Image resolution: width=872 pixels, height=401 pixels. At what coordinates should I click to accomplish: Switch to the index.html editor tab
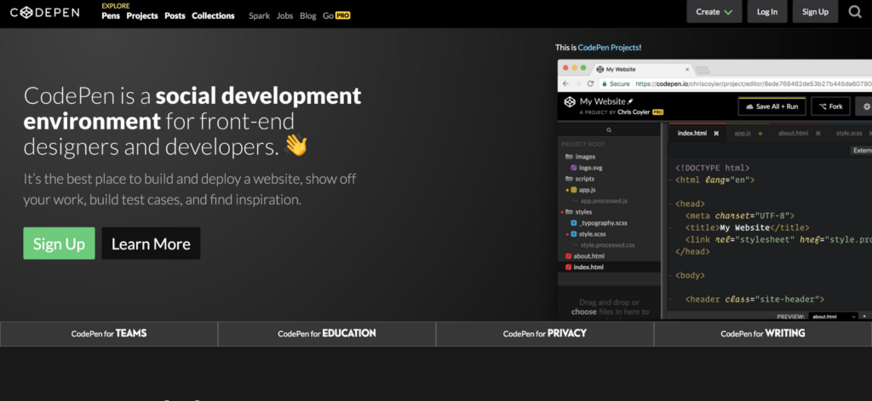click(x=692, y=133)
